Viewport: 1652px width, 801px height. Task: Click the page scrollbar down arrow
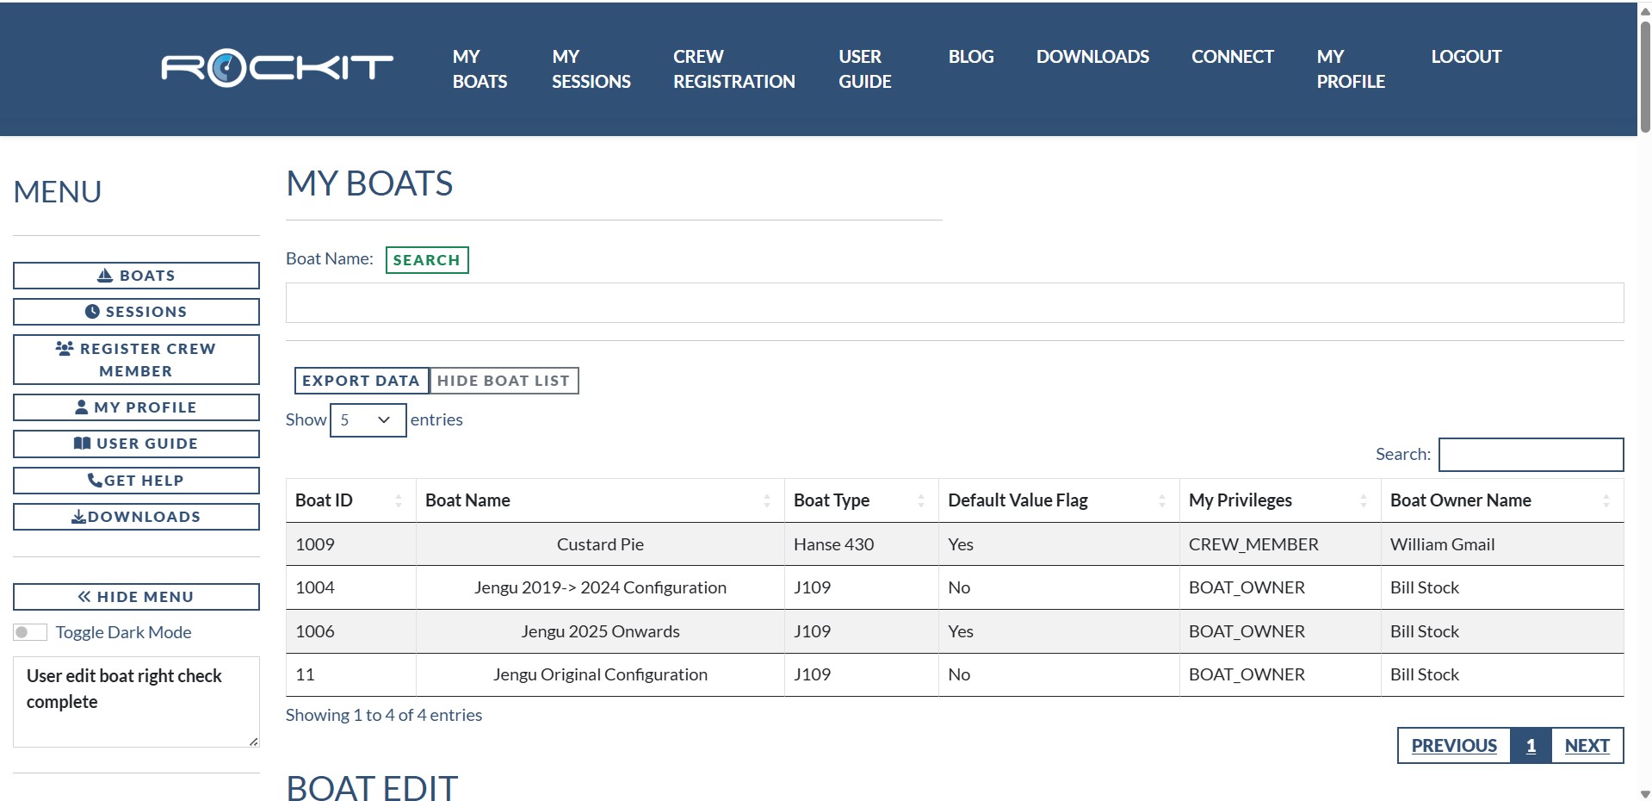point(1644,793)
